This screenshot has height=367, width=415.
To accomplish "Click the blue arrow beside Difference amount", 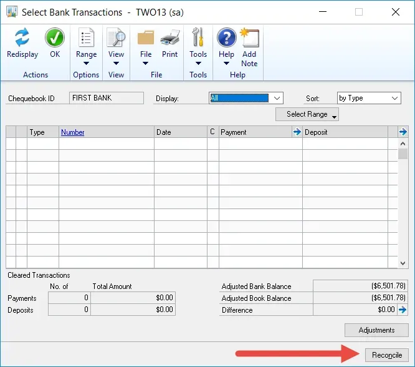I will [x=403, y=310].
